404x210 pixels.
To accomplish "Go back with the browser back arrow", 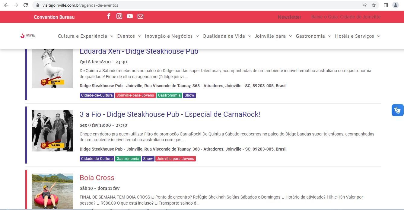I will pyautogui.click(x=6, y=5).
